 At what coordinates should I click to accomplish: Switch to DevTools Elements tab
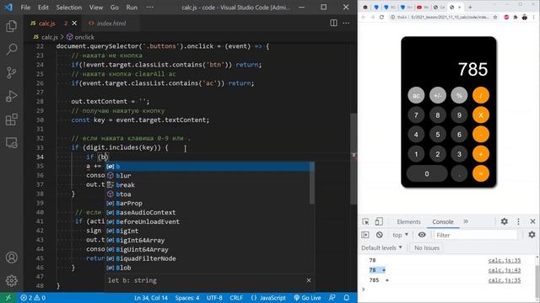[x=408, y=222]
